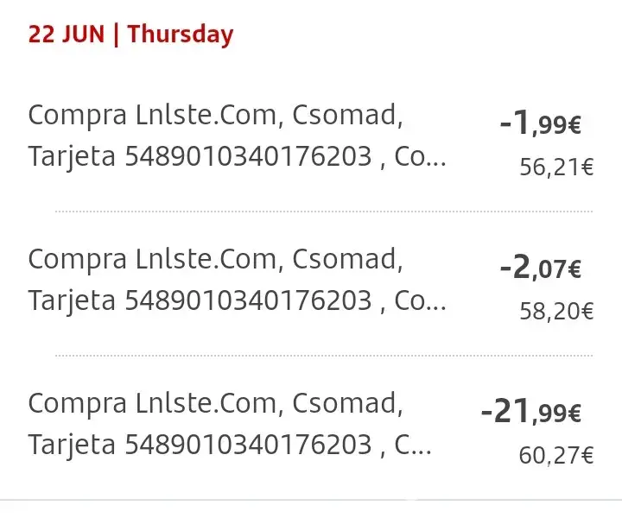This screenshot has width=622, height=518.
Task: Open the -2,07€ purchase description line
Action: pos(214,259)
